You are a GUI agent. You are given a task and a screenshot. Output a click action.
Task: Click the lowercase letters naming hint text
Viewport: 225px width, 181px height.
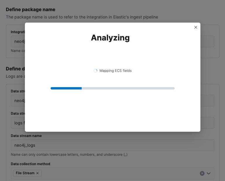[69, 155]
